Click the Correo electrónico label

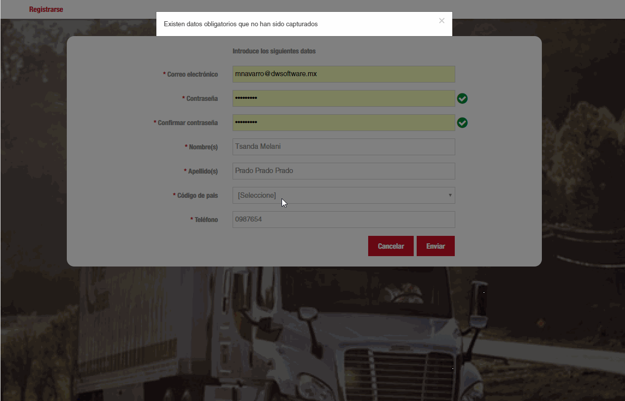pos(192,74)
